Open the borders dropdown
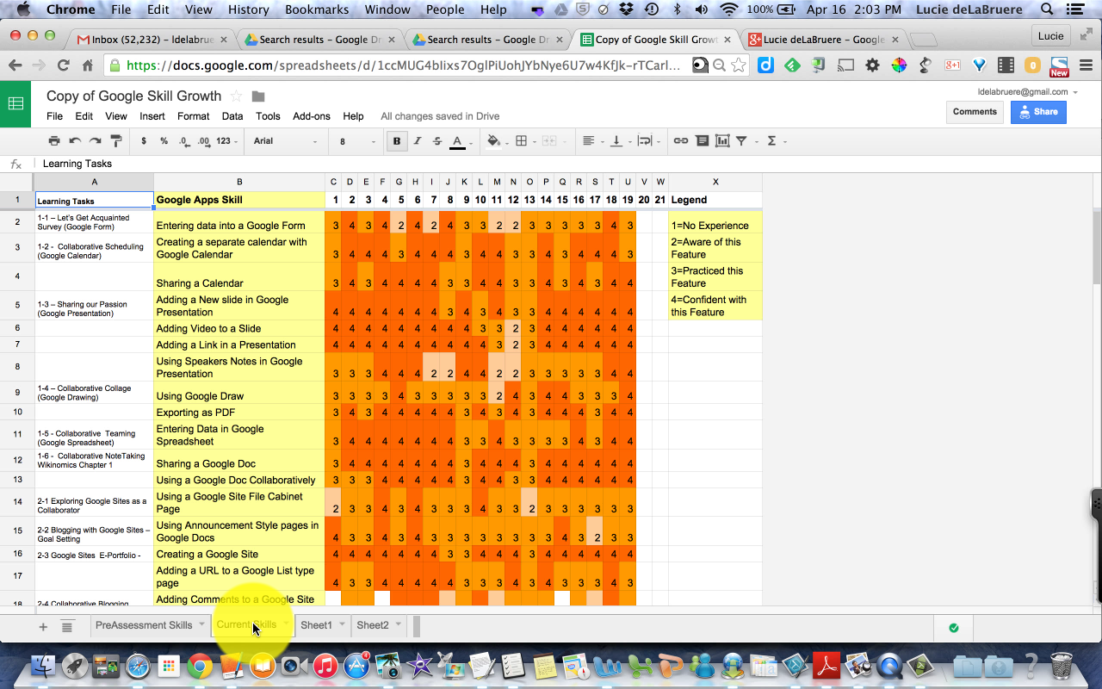Viewport: 1102px width, 689px height. (524, 141)
